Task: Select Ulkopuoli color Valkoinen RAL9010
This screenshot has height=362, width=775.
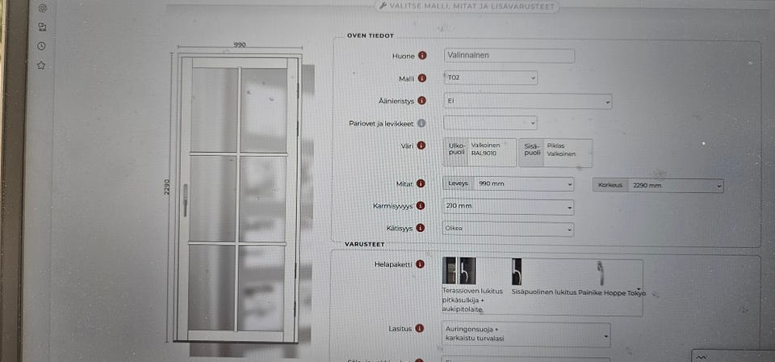Action: coord(480,153)
